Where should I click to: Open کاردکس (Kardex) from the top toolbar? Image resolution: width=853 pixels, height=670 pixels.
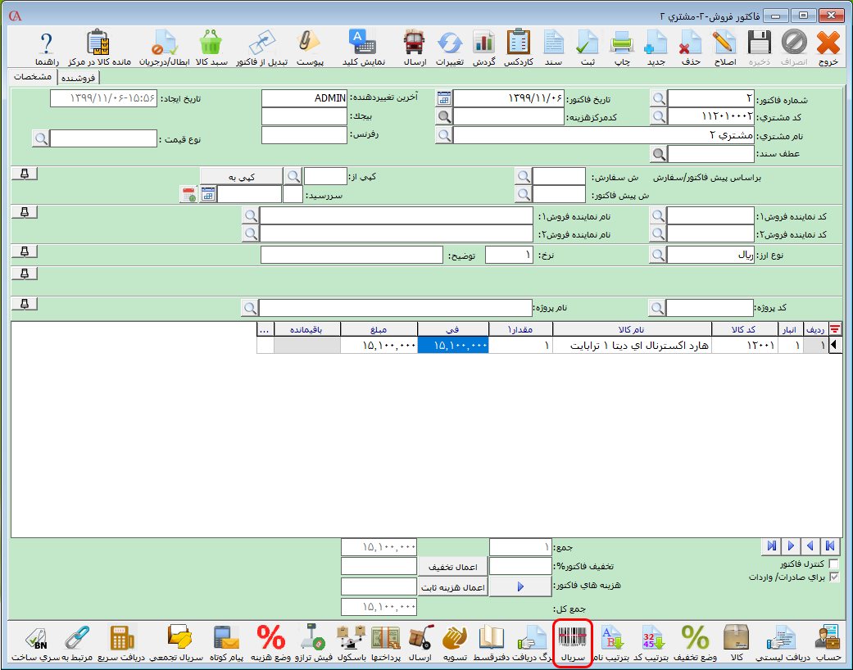(518, 48)
